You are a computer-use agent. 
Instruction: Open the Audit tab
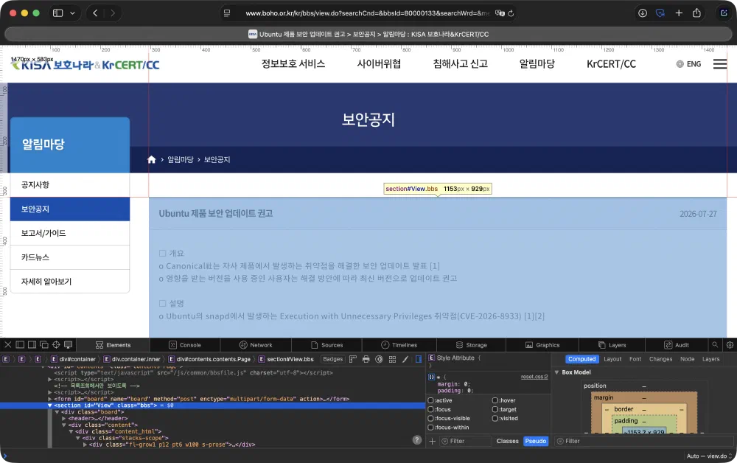coord(677,344)
